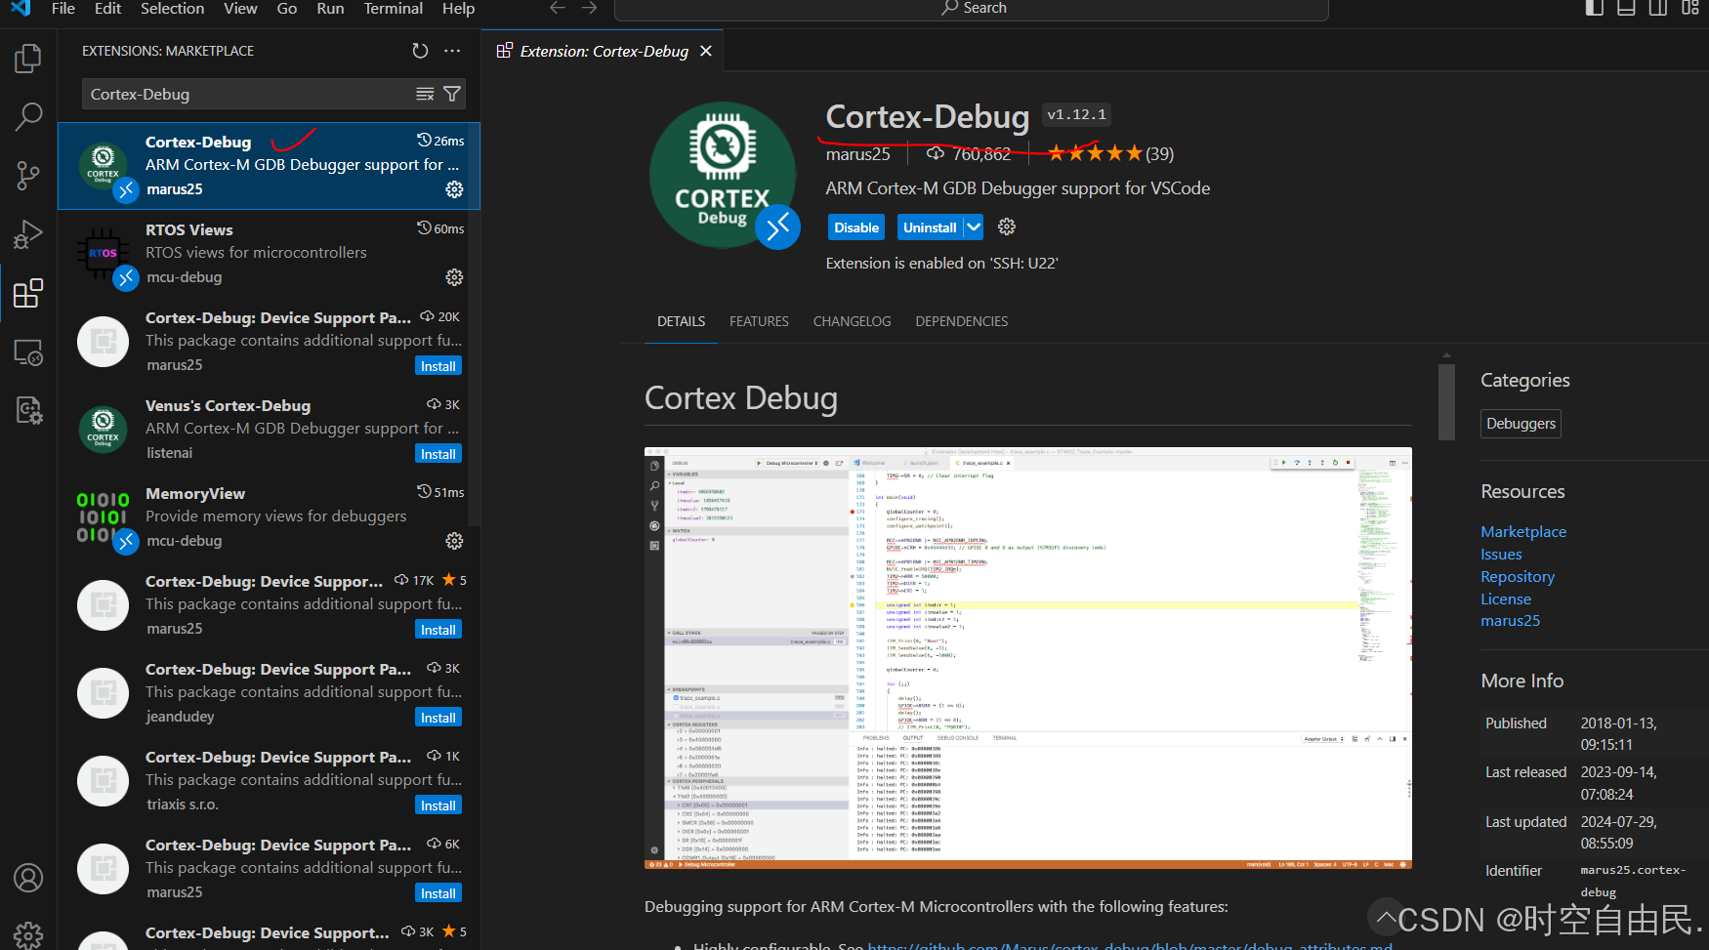This screenshot has height=950, width=1709.
Task: Install Venus's Cortex-Debug extension
Action: pos(438,454)
